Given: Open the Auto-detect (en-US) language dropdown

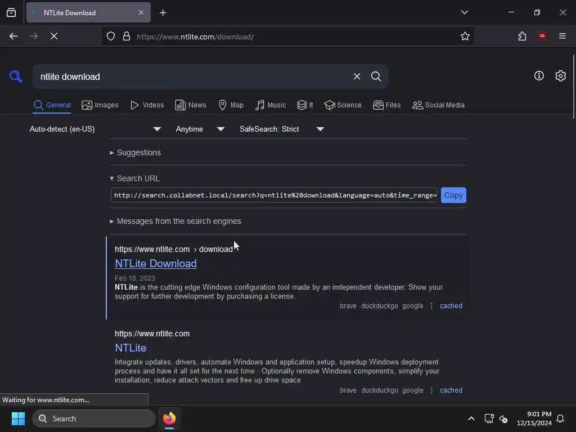Looking at the screenshot, I should 95,129.
